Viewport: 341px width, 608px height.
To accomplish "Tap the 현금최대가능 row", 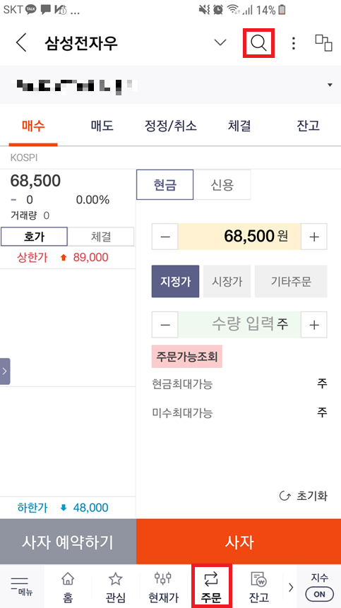I will 239,384.
